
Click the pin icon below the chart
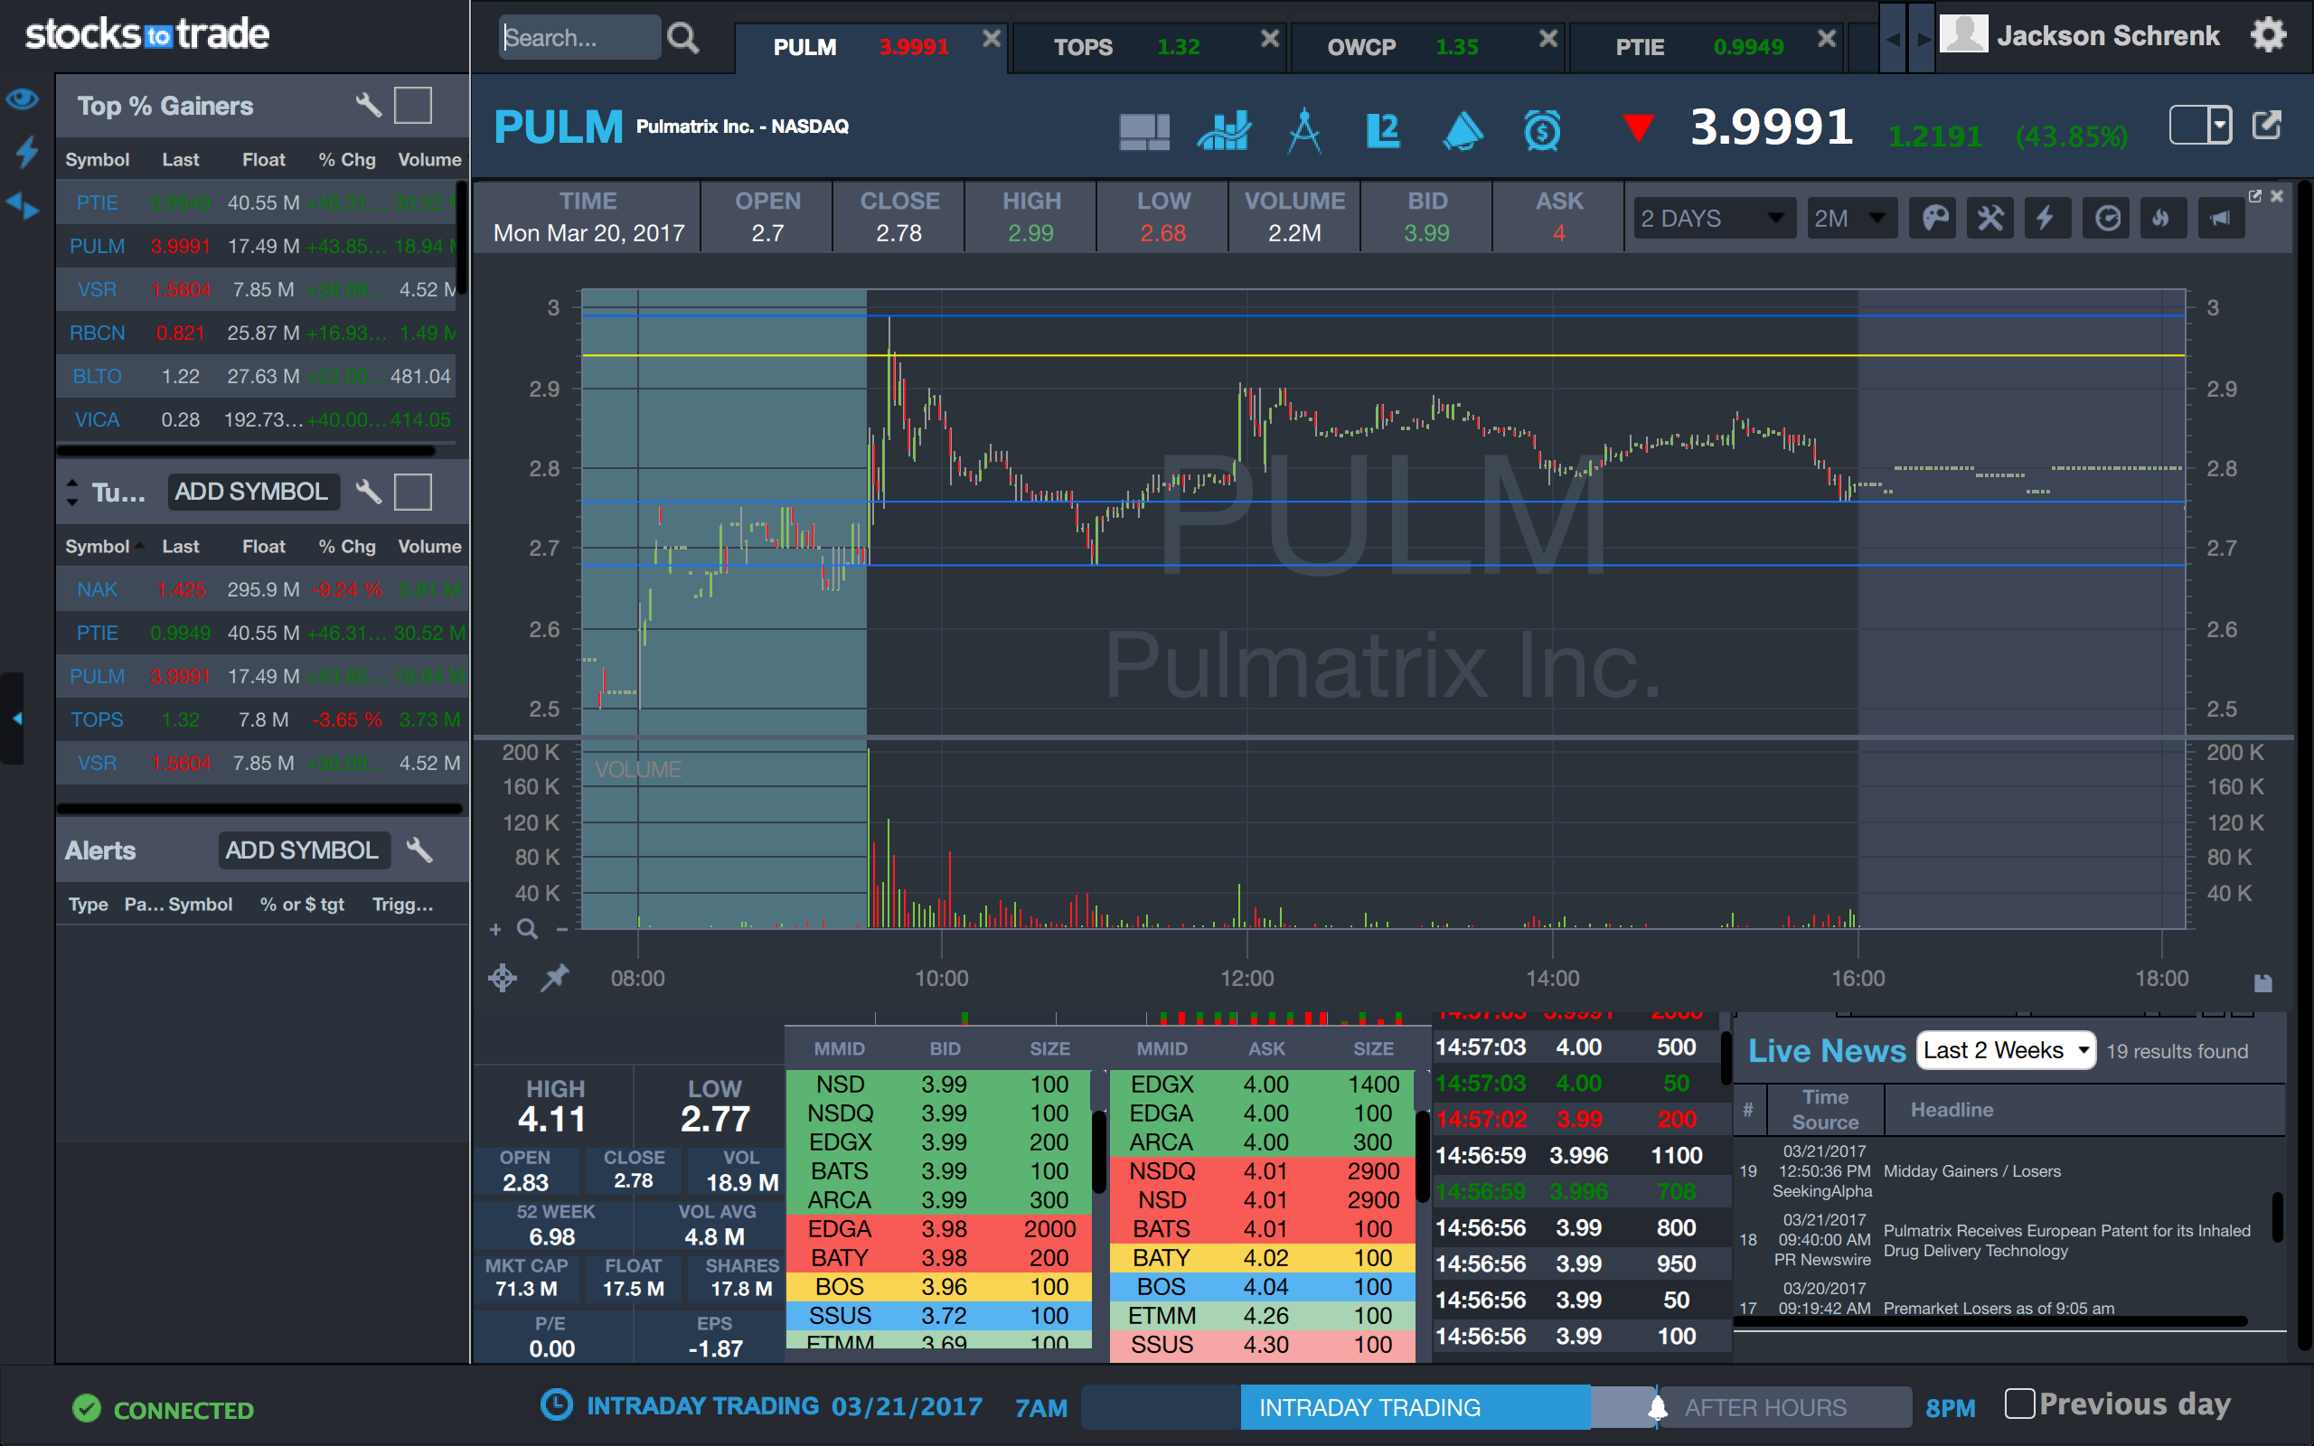[555, 977]
